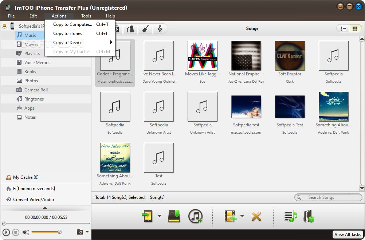This screenshot has width=365, height=240.
Task: Click the status text 'Total: 14 Song(s); Selected: 1 Song(s)'
Action: pyautogui.click(x=130, y=197)
